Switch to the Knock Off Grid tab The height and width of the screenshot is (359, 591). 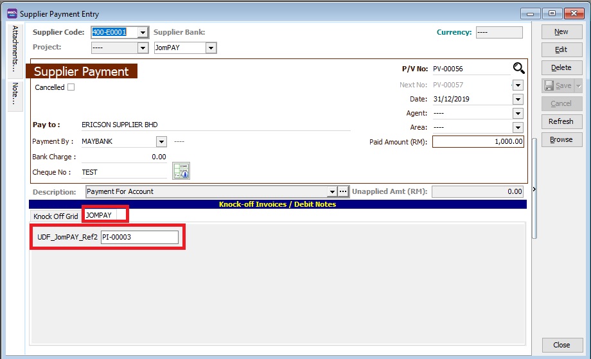tap(56, 216)
